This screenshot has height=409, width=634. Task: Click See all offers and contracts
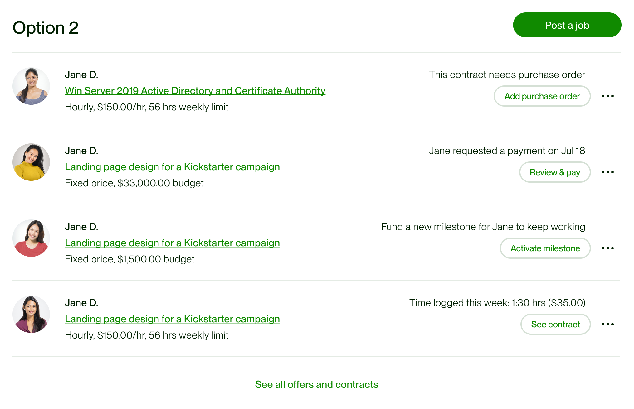[316, 384]
